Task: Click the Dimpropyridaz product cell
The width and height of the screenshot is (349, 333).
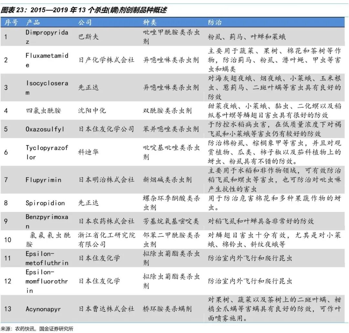Action: click(47, 37)
